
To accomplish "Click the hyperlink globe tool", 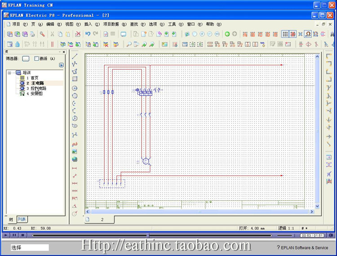I will point(75,159).
